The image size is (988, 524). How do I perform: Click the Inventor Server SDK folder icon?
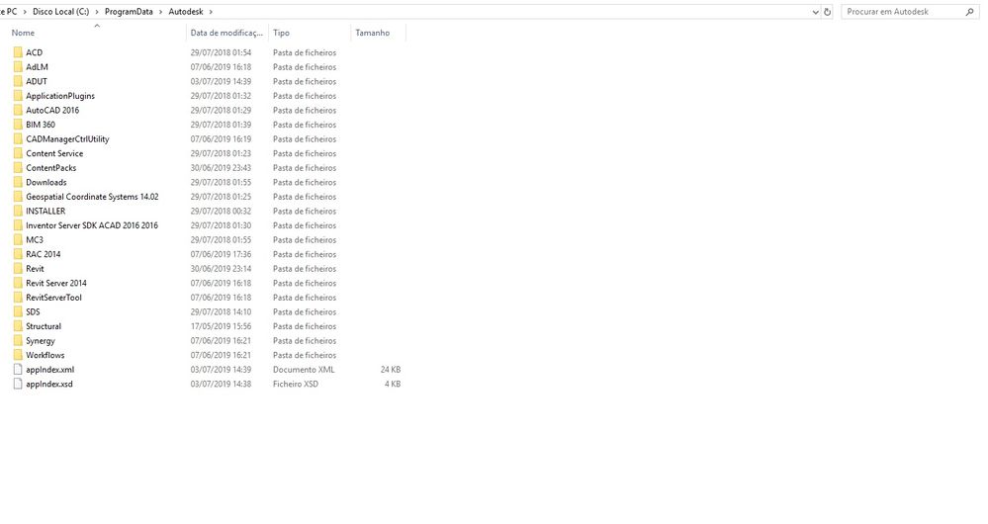18,225
